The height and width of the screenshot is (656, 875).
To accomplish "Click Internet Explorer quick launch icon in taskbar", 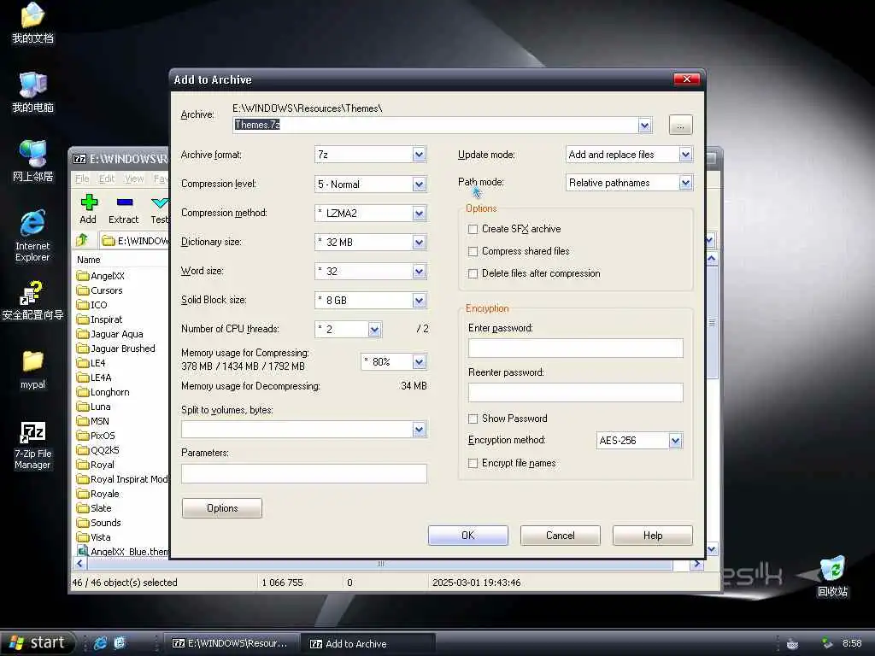I will 101,643.
